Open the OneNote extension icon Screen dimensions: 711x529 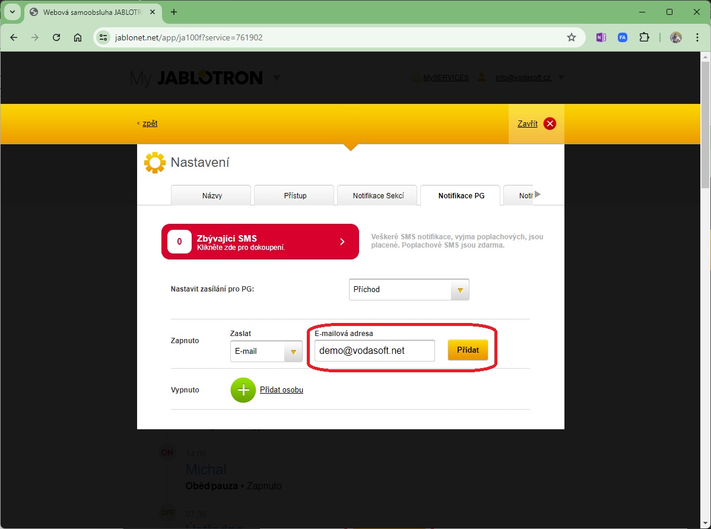[x=601, y=37]
